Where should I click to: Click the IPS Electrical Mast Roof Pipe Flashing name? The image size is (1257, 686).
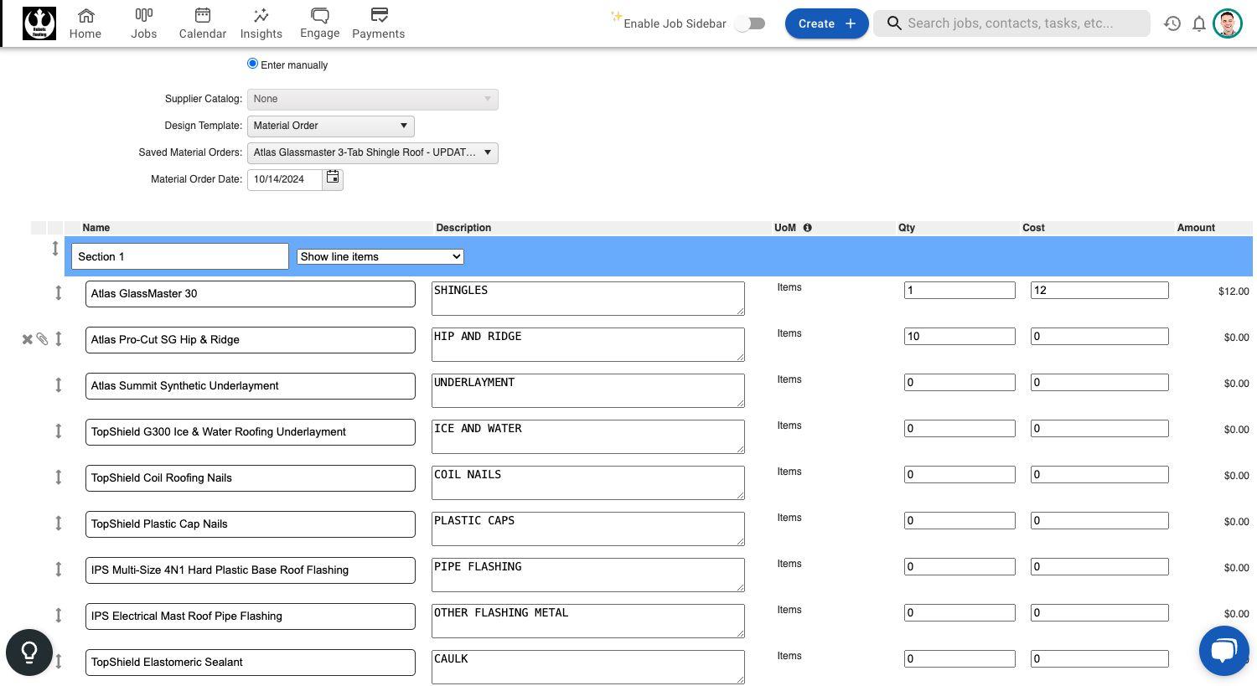coord(251,616)
